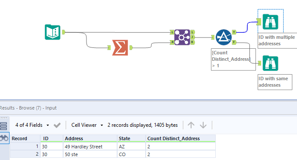
Task: Go to next record with down arrow
Action: click(203, 125)
